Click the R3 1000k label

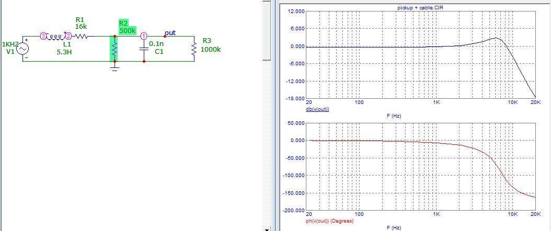coord(211,46)
